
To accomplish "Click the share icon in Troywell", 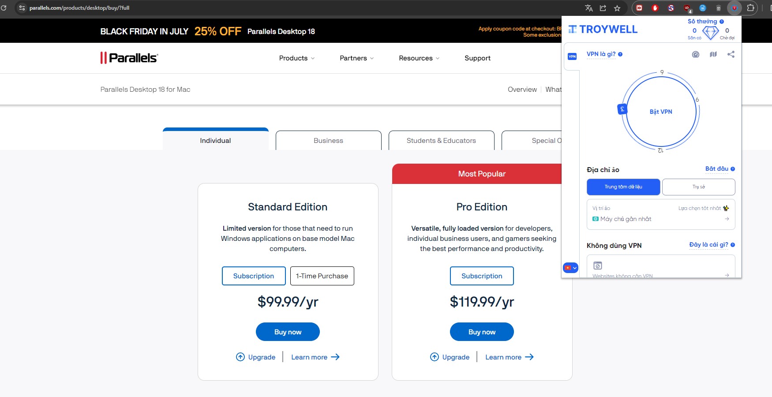I will coord(731,54).
